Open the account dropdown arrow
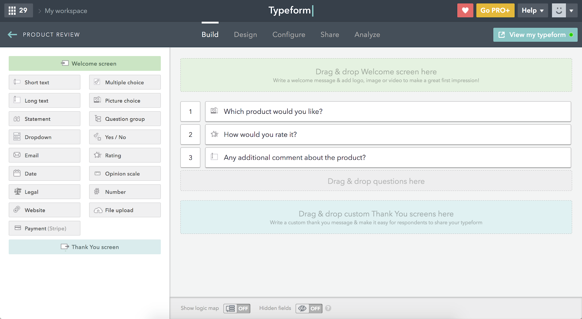The height and width of the screenshot is (319, 582). click(x=572, y=11)
